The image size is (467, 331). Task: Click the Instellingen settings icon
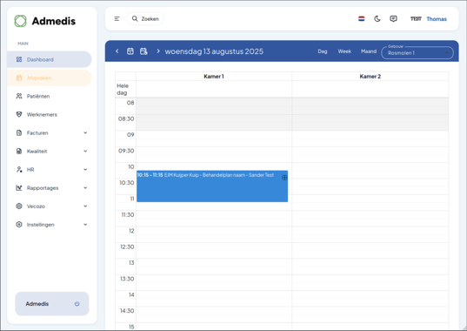tap(19, 225)
